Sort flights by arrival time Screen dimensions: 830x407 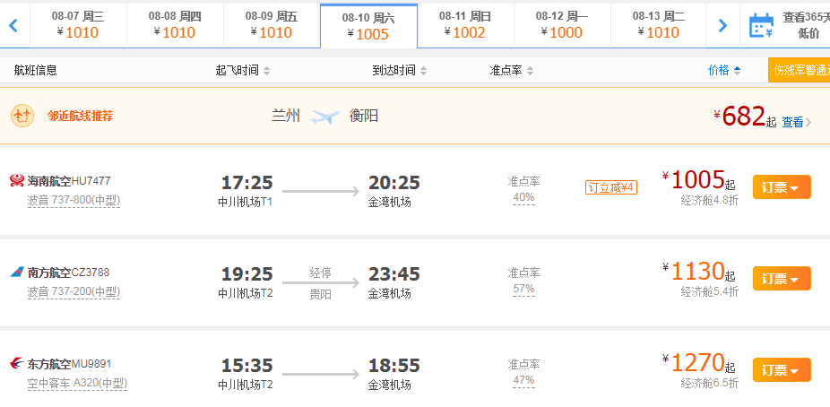pyautogui.click(x=400, y=71)
